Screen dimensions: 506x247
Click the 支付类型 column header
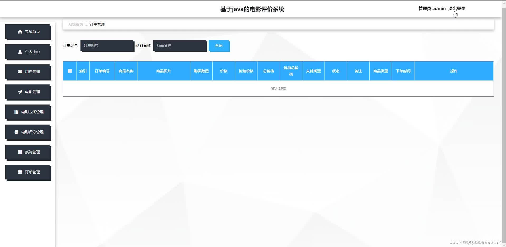[x=313, y=71]
